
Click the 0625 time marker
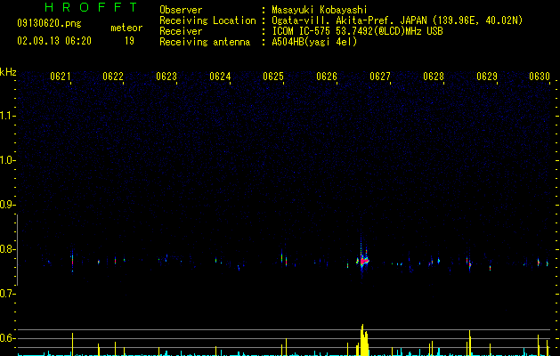pos(273,77)
